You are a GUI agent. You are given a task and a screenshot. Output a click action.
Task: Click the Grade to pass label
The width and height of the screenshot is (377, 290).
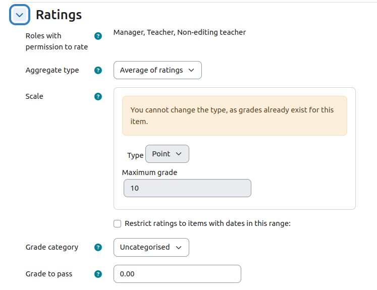pyautogui.click(x=49, y=274)
